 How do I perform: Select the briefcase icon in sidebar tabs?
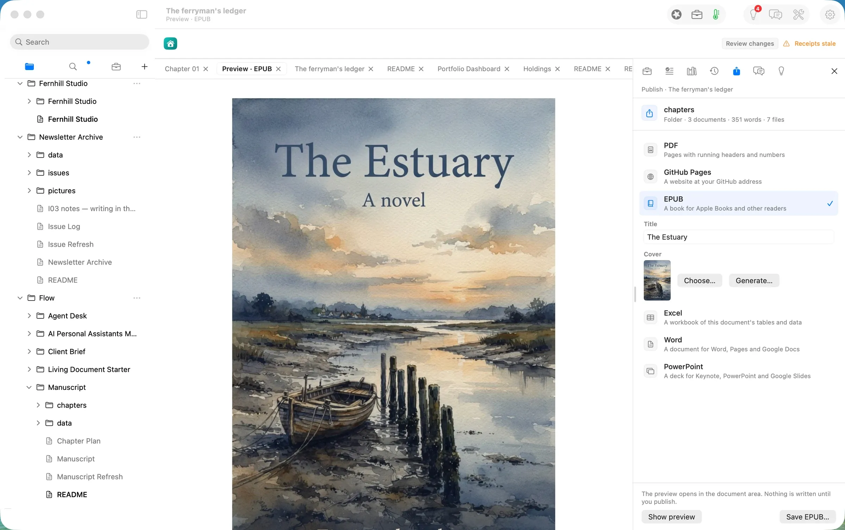pyautogui.click(x=116, y=67)
